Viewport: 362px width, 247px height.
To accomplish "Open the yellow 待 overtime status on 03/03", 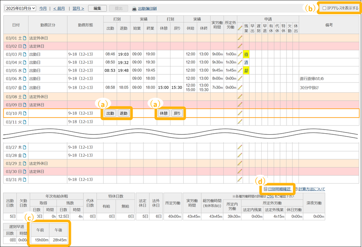I will pyautogui.click(x=246, y=54).
